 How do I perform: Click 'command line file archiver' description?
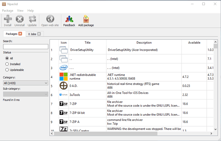pyautogui.click(x=125, y=120)
